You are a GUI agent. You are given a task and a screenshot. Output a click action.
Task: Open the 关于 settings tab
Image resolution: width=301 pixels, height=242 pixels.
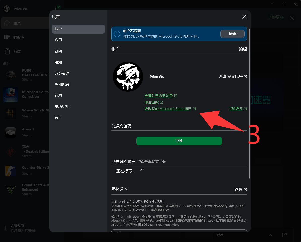pyautogui.click(x=78, y=117)
